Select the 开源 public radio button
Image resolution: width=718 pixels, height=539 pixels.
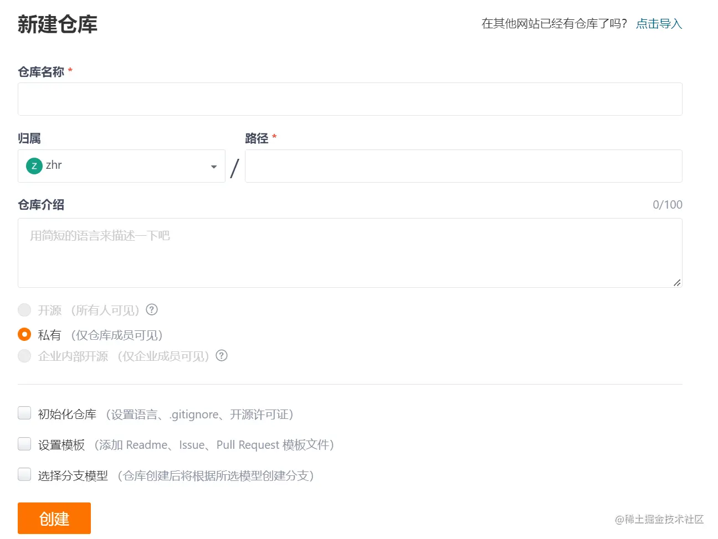coord(24,310)
